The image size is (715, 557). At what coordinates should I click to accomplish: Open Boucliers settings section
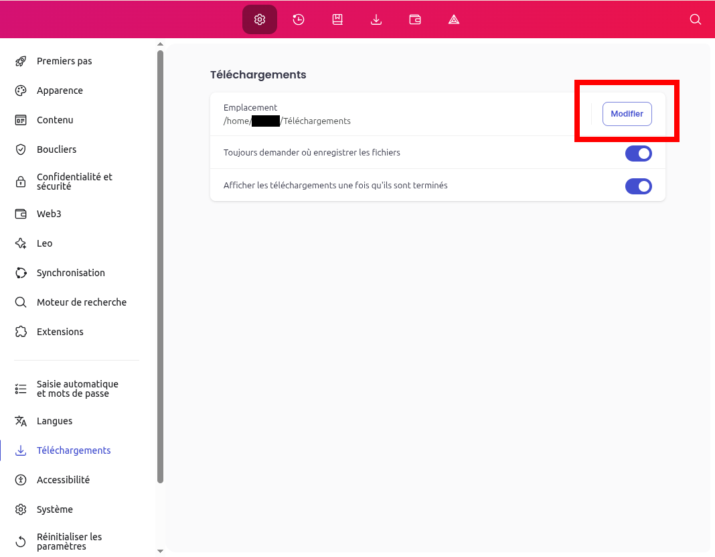(x=56, y=149)
